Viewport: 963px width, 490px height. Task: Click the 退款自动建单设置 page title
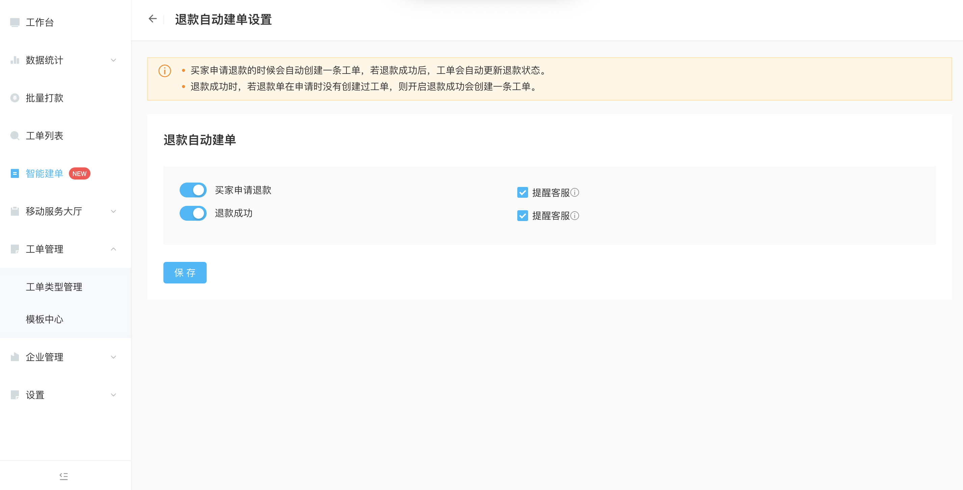tap(223, 20)
